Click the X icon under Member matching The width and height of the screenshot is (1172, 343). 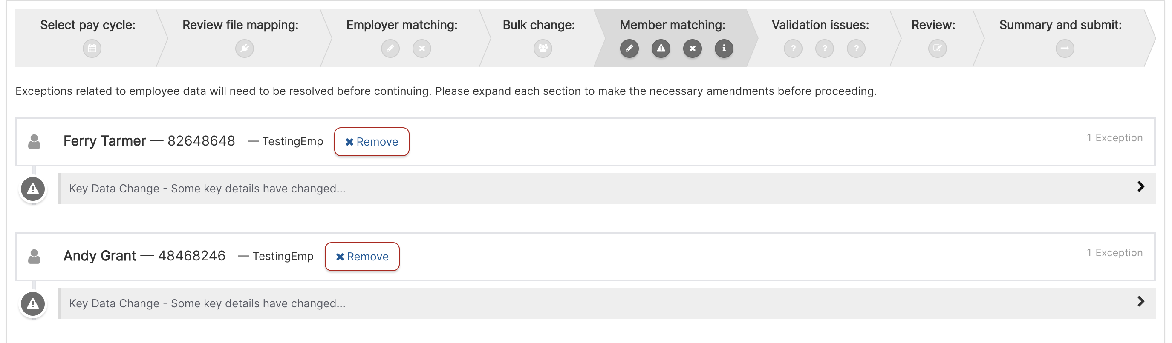click(693, 48)
